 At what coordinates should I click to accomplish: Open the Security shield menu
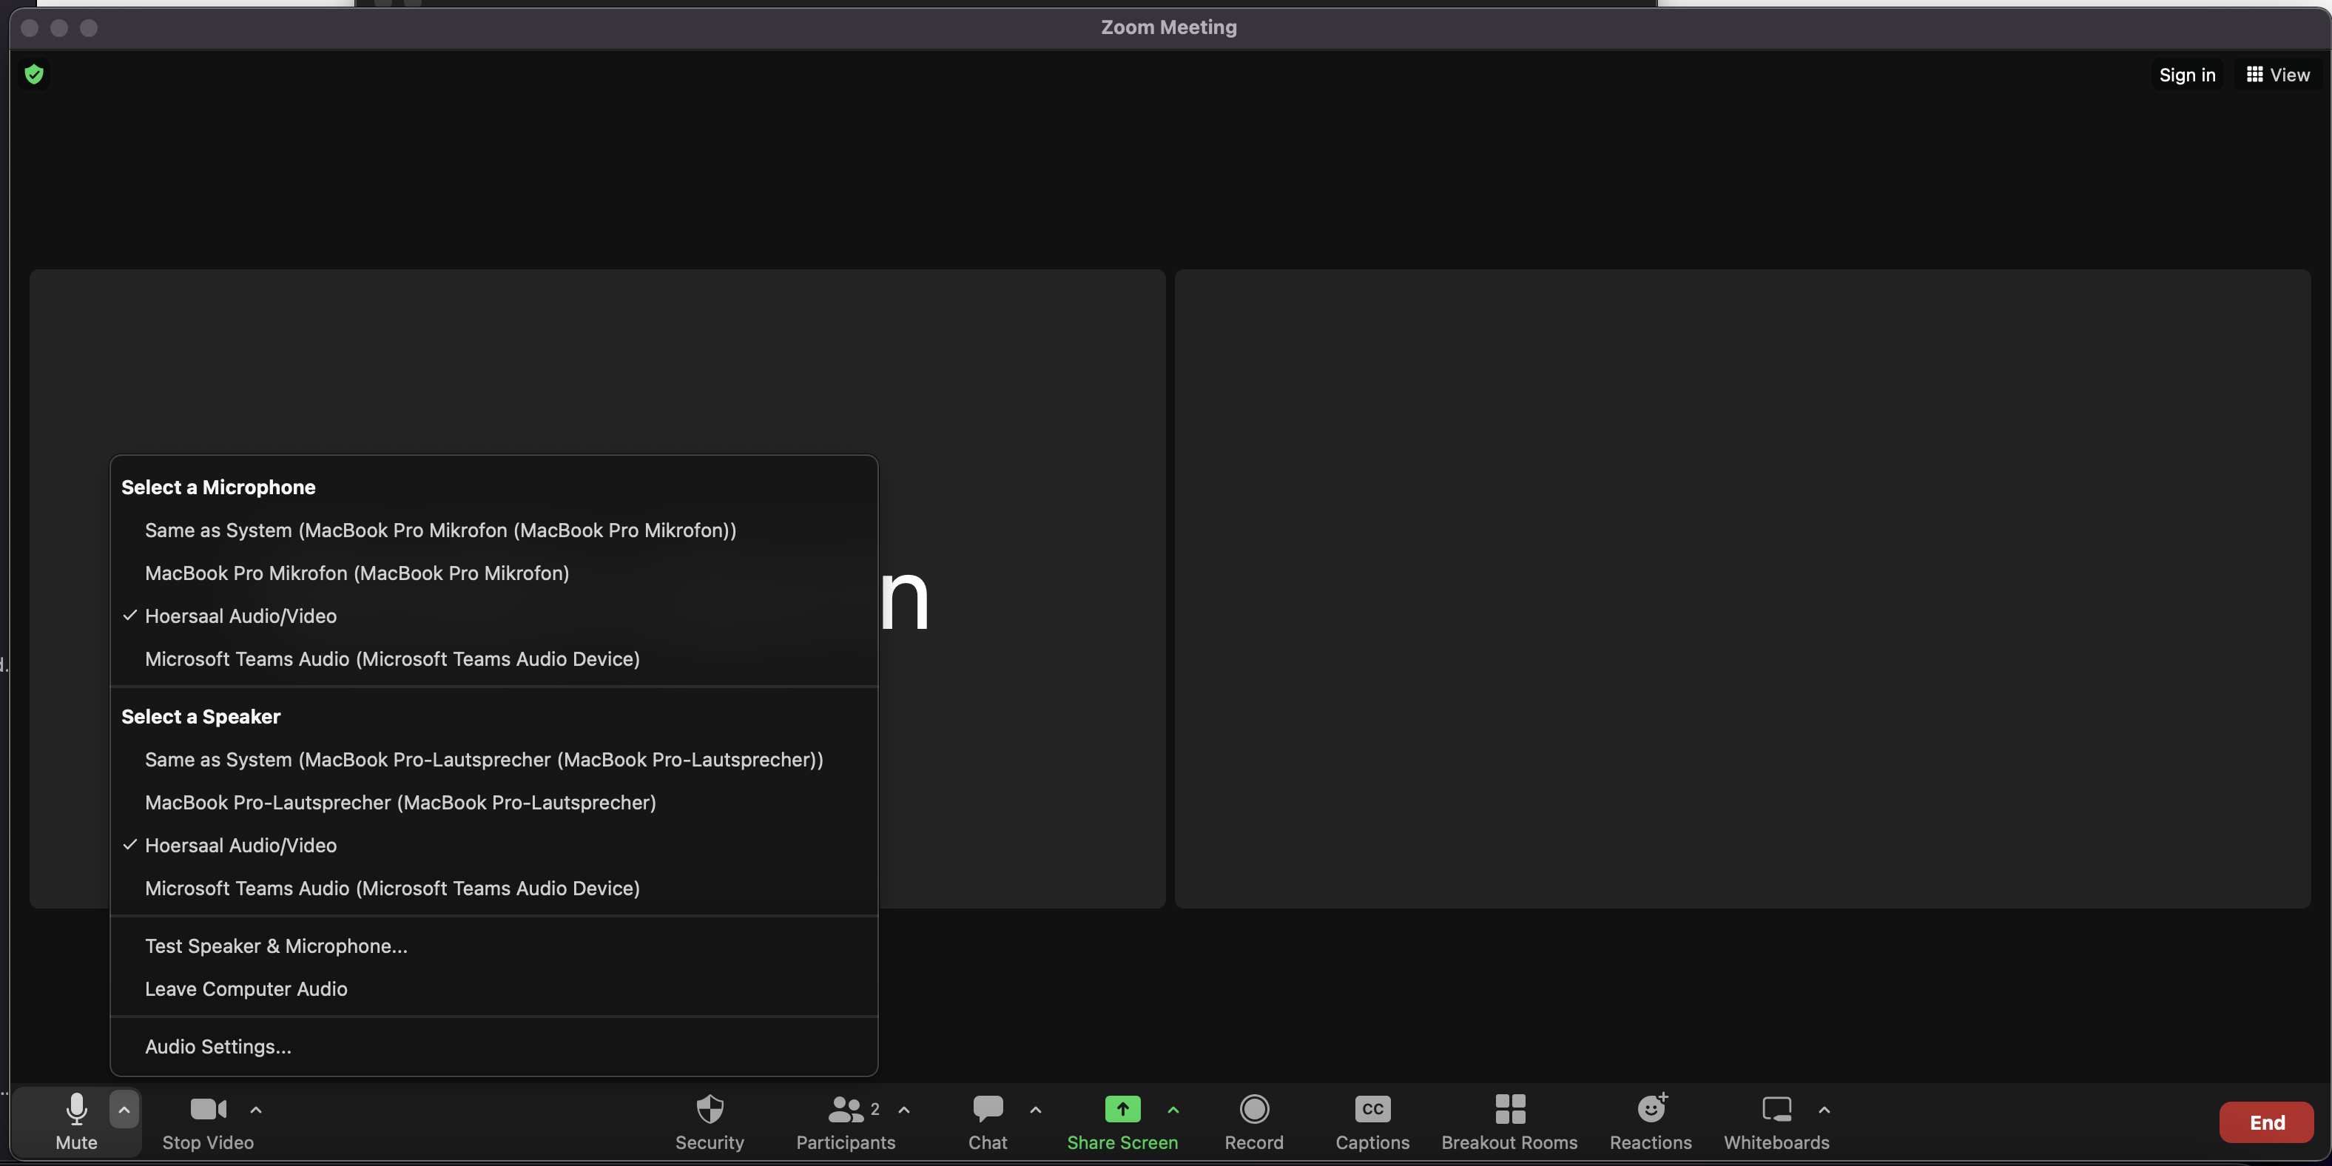click(710, 1122)
